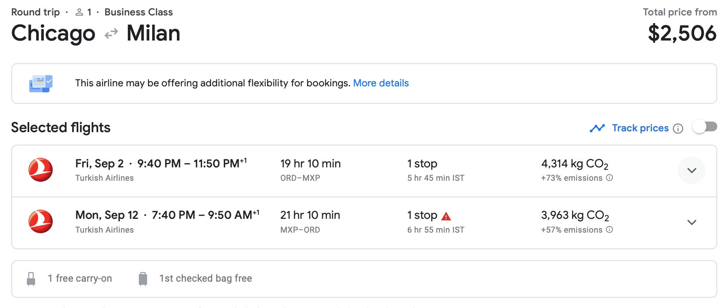The width and height of the screenshot is (727, 308).
Task: Click the booking flexibility ticket icon
Action: 41,83
